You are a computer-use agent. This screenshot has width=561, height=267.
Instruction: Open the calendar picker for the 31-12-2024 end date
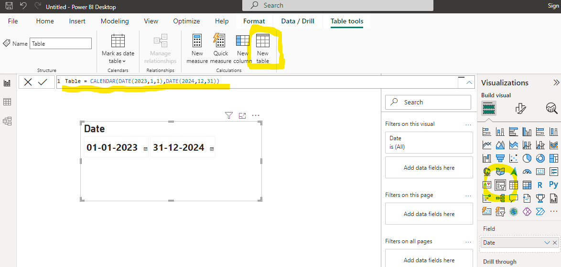click(x=212, y=149)
